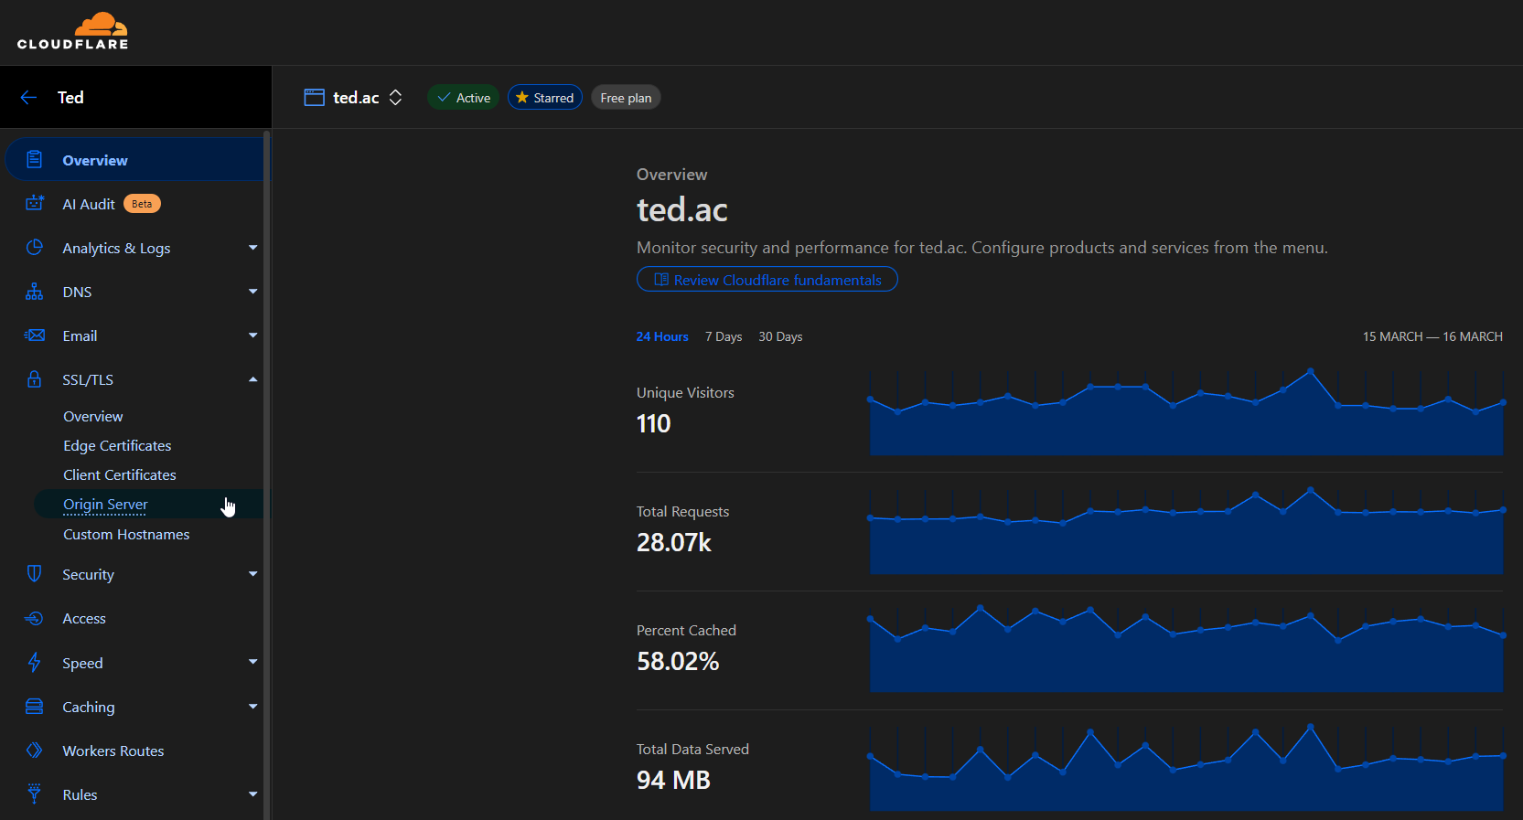This screenshot has width=1523, height=820.
Task: Open Custom Hostnames page
Action: (126, 534)
